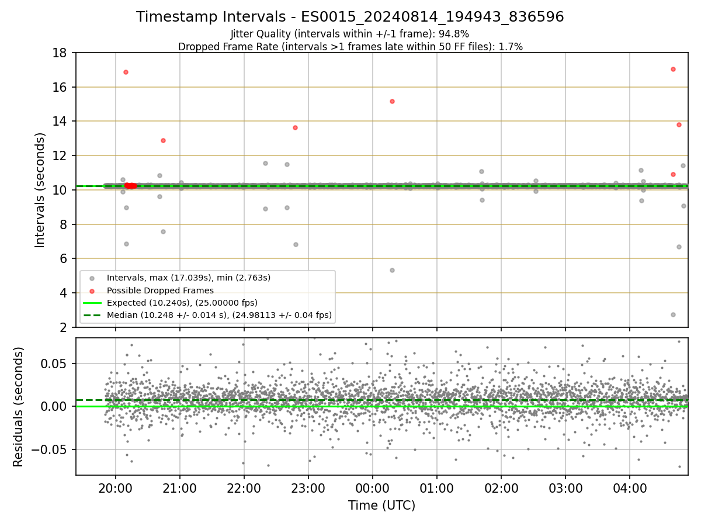Select the red point cluster at 10 s after 20:00

(130, 185)
